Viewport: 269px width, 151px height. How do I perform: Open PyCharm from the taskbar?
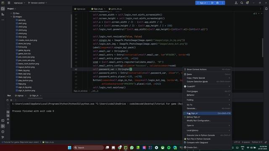[126, 148]
